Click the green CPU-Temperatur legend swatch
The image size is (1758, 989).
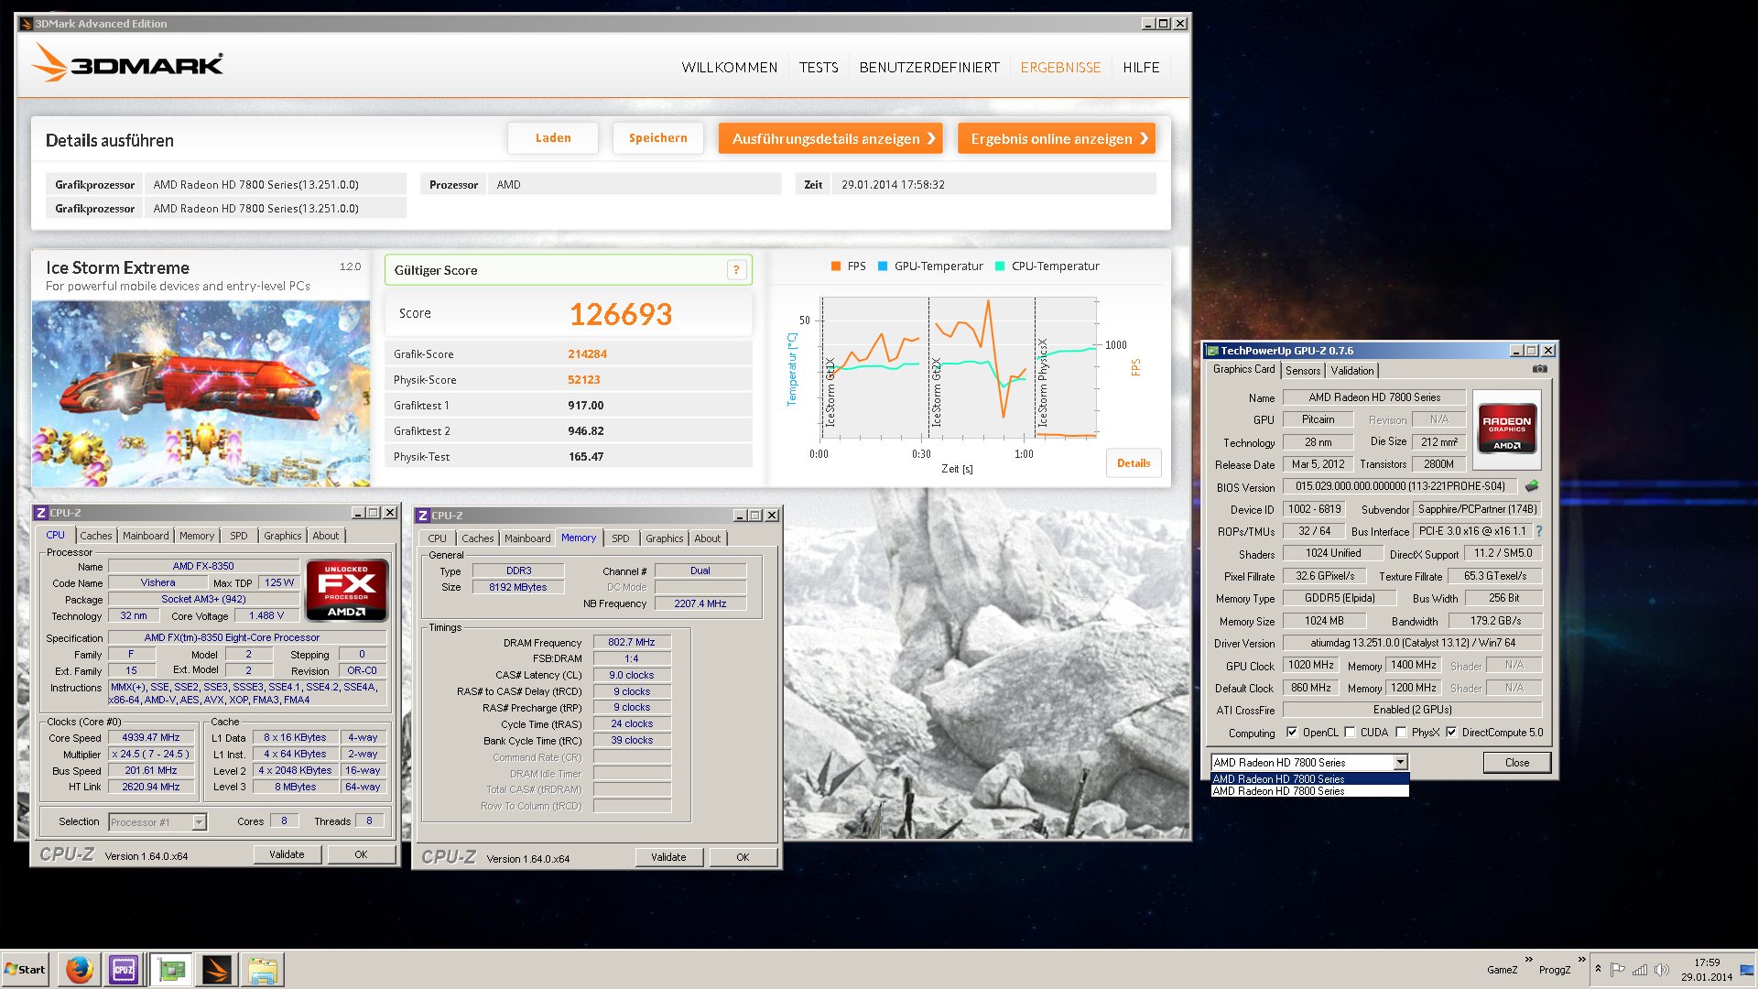coord(1000,266)
